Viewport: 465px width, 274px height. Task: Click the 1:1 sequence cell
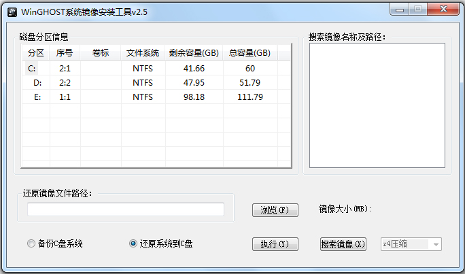(x=65, y=97)
